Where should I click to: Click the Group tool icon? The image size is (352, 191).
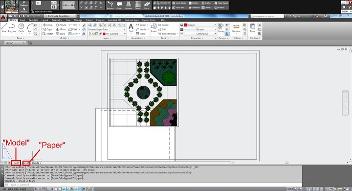click(221, 28)
